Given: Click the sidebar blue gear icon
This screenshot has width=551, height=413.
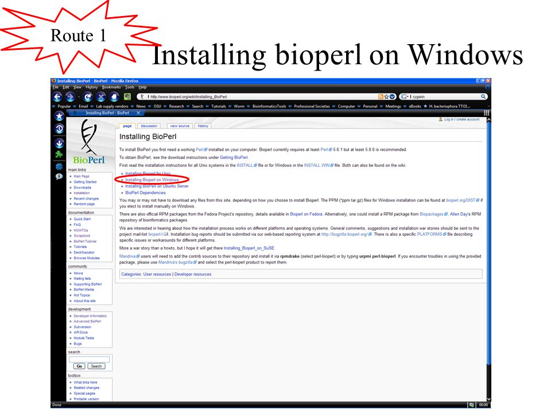Looking at the screenshot, I should click(59, 166).
